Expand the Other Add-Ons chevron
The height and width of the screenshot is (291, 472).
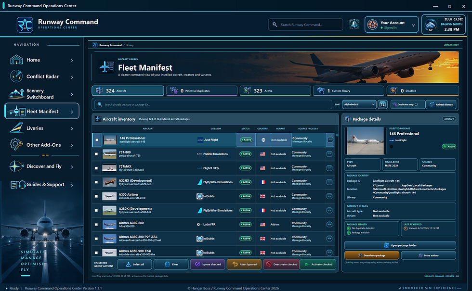72,145
